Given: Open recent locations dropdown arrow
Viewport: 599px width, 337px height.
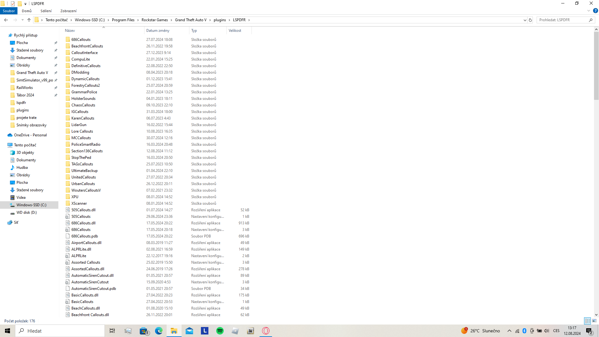Looking at the screenshot, I should pos(22,20).
